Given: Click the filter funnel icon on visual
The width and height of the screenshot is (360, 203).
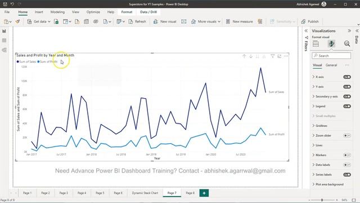Looking at the screenshot, I should 272,56.
